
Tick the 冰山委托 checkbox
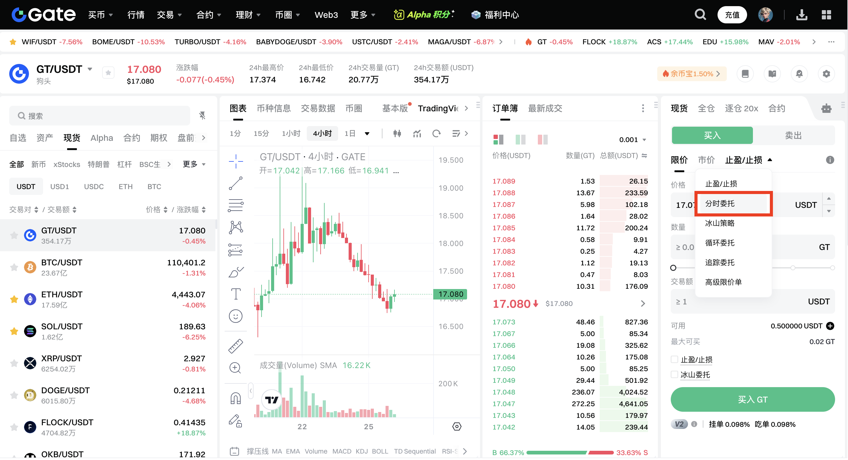pos(674,375)
